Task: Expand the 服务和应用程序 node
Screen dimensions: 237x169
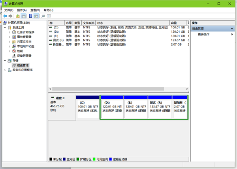Action: pos(5,70)
